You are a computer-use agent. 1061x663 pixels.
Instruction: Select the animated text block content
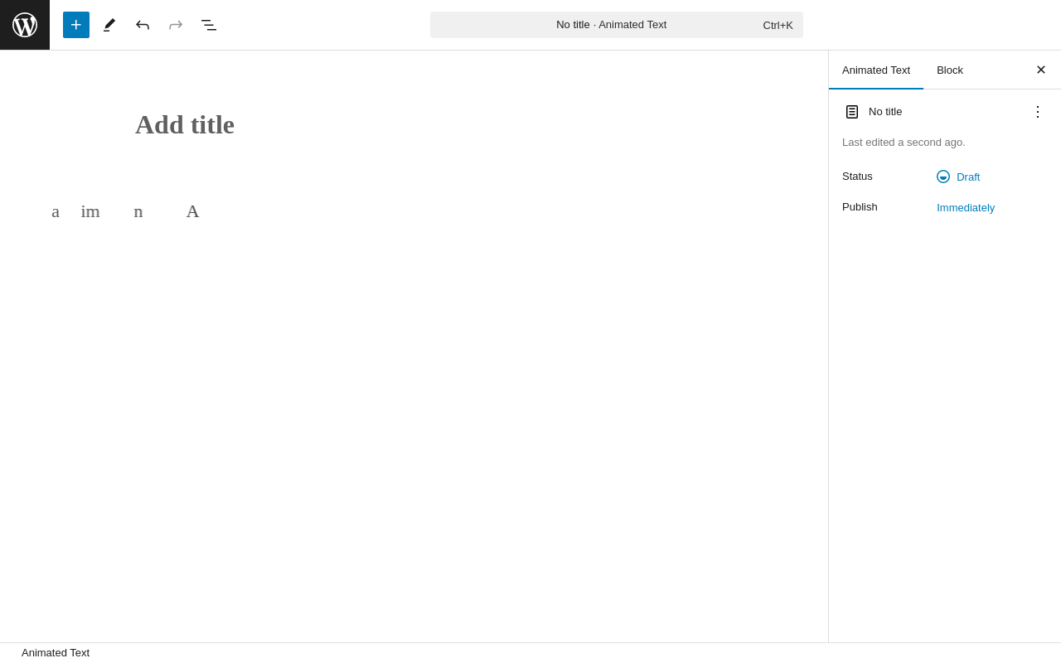[x=125, y=211]
